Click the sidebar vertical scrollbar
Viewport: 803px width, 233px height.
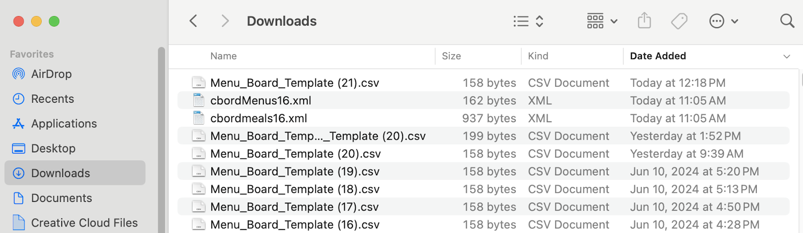161,140
